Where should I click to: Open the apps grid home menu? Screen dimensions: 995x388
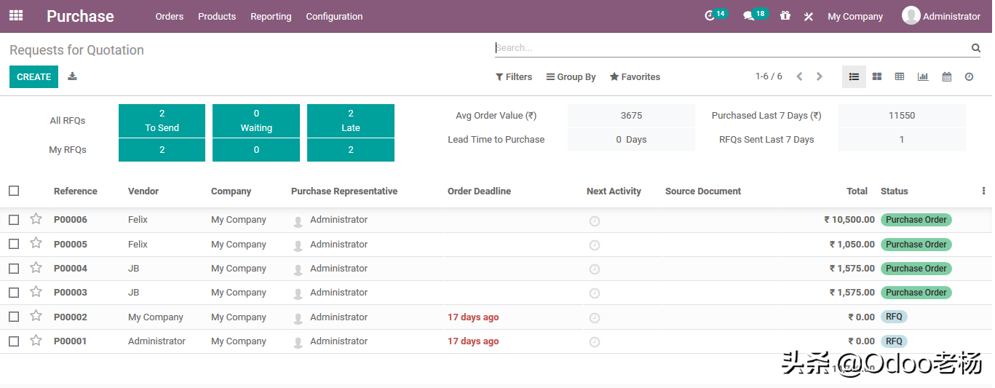coord(16,15)
